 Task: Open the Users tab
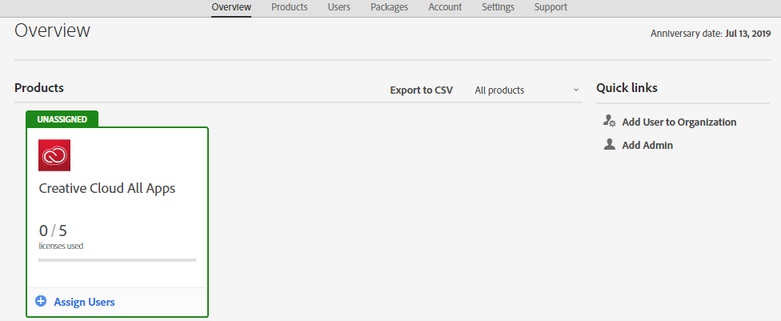(339, 7)
